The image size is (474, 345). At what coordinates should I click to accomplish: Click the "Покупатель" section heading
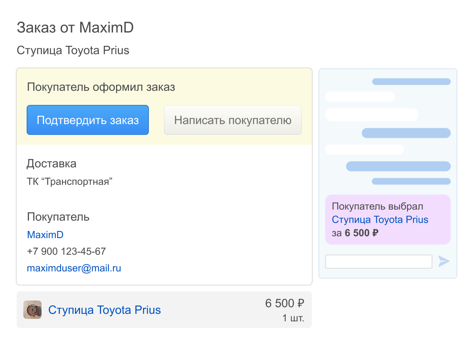pyautogui.click(x=58, y=217)
